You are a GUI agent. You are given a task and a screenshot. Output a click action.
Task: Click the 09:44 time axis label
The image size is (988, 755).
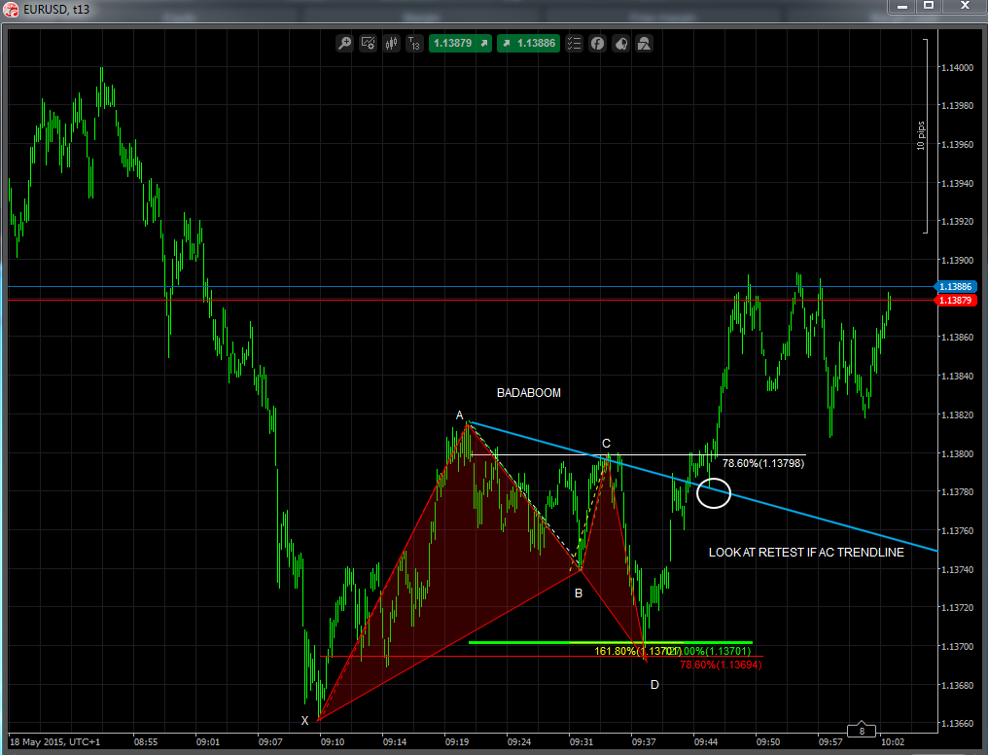click(706, 741)
